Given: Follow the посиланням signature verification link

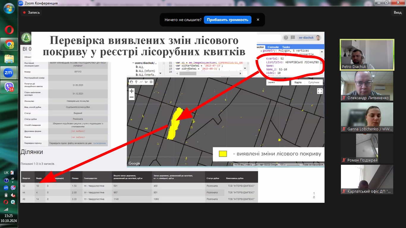Looking at the screenshot, I should pyautogui.click(x=99, y=143).
